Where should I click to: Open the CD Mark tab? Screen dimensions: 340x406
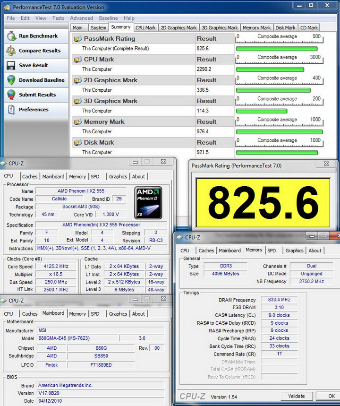(309, 28)
